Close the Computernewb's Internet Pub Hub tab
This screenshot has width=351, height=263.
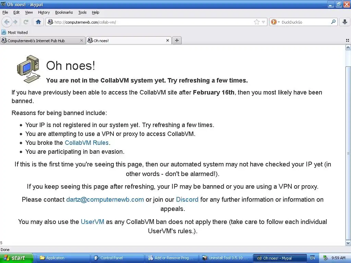(82, 40)
